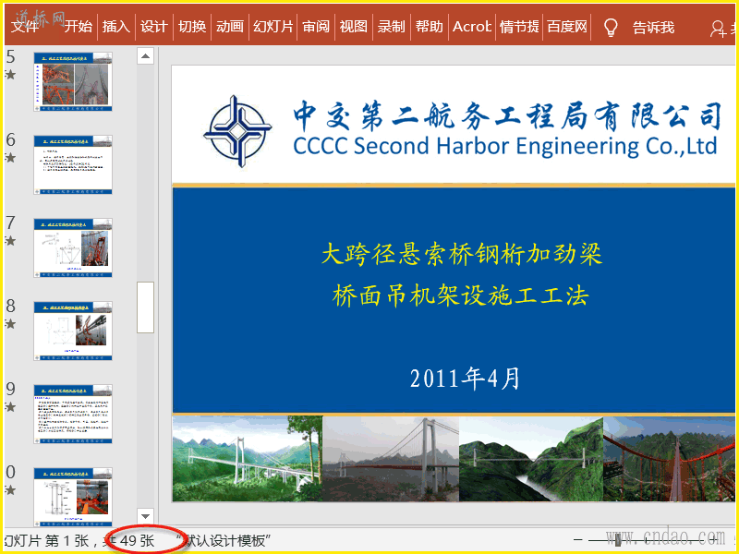739x554 pixels.
Task: Open the 文件 menu tab
Action: pyautogui.click(x=25, y=27)
